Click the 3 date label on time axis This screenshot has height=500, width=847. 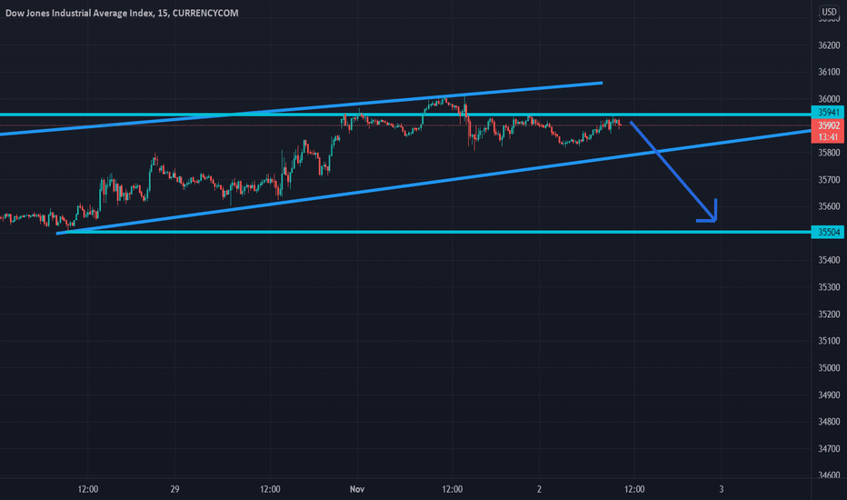tap(722, 489)
